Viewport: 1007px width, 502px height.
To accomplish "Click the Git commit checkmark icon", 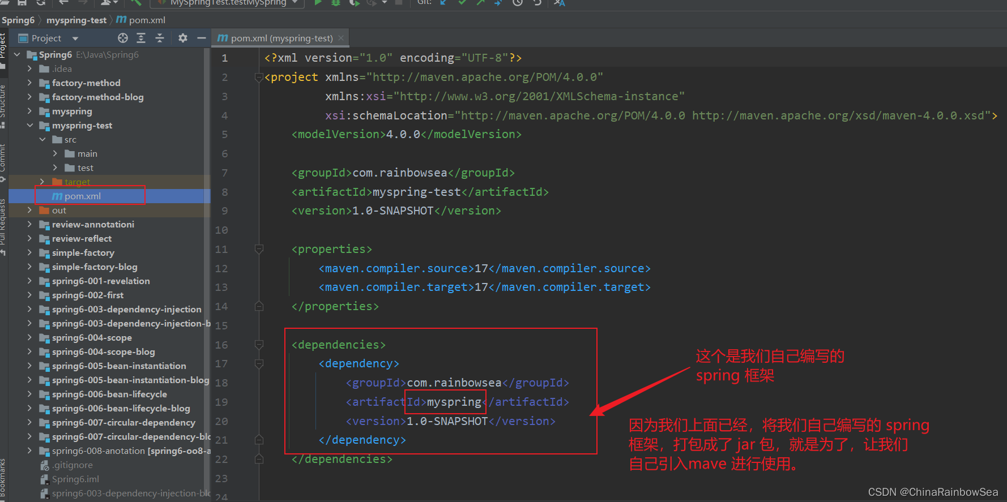I will click(x=462, y=2).
